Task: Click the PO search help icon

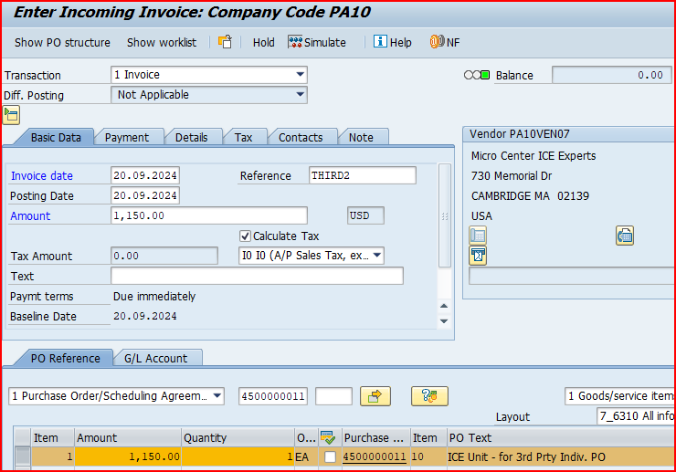Action: [428, 395]
